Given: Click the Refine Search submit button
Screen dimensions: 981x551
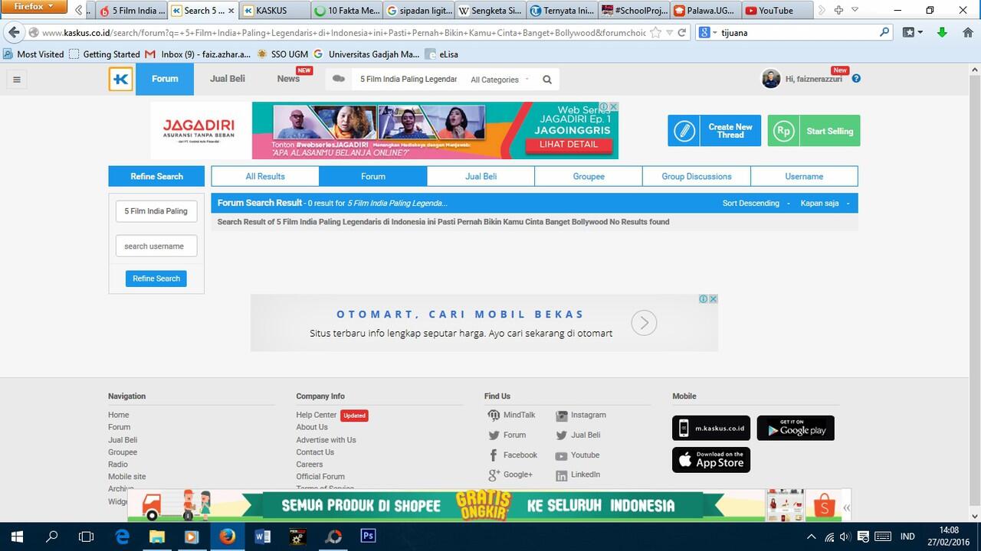Looking at the screenshot, I should (x=156, y=279).
